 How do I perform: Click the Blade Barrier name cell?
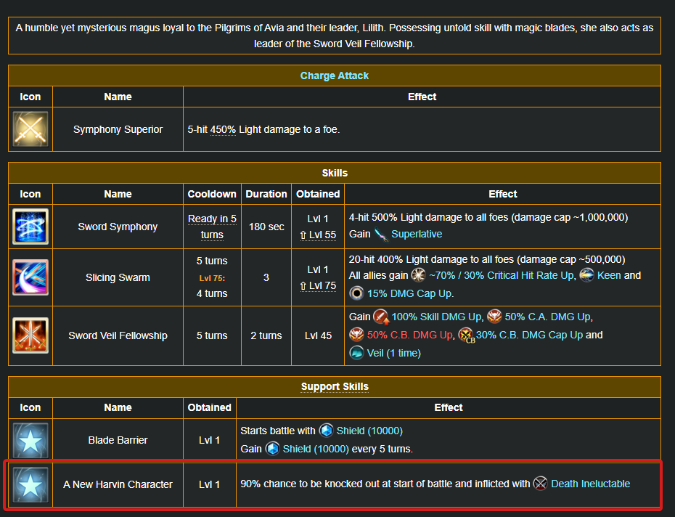point(118,440)
